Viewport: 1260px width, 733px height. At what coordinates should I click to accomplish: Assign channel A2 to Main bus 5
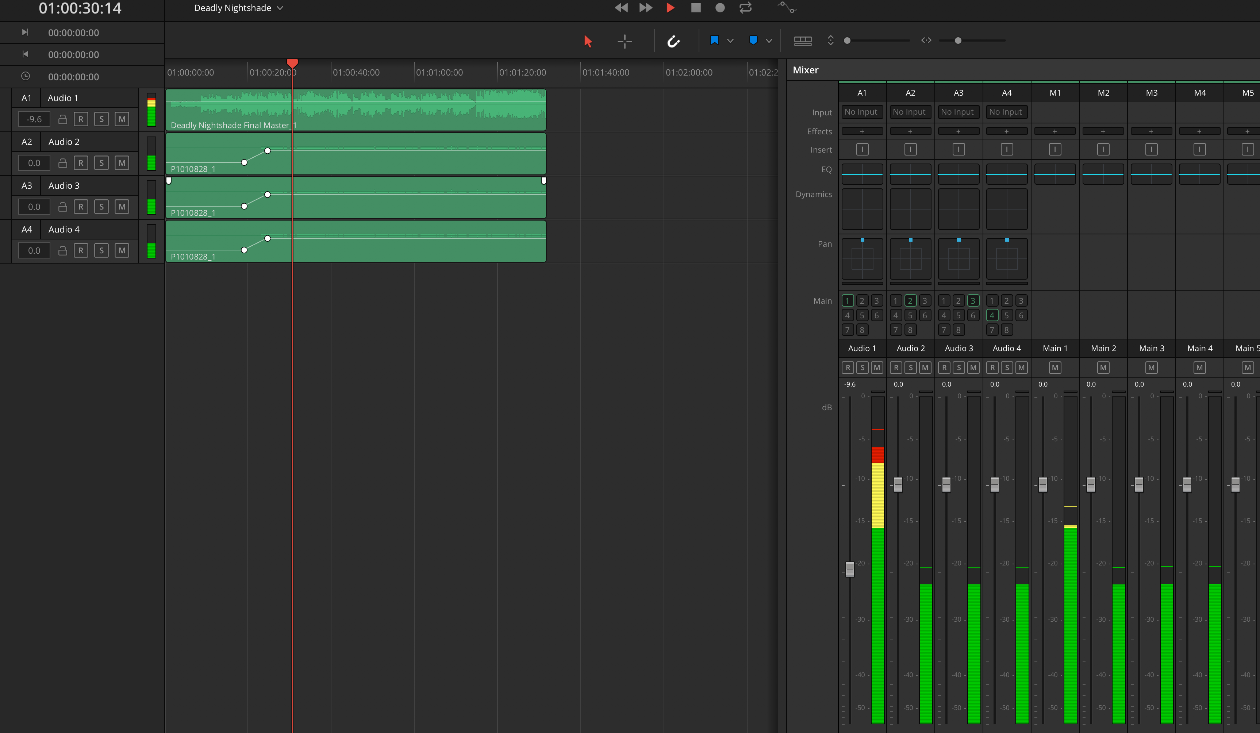(x=910, y=315)
